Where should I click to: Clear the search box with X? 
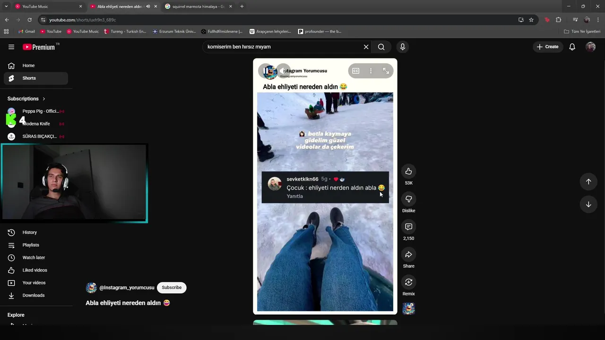tap(366, 47)
